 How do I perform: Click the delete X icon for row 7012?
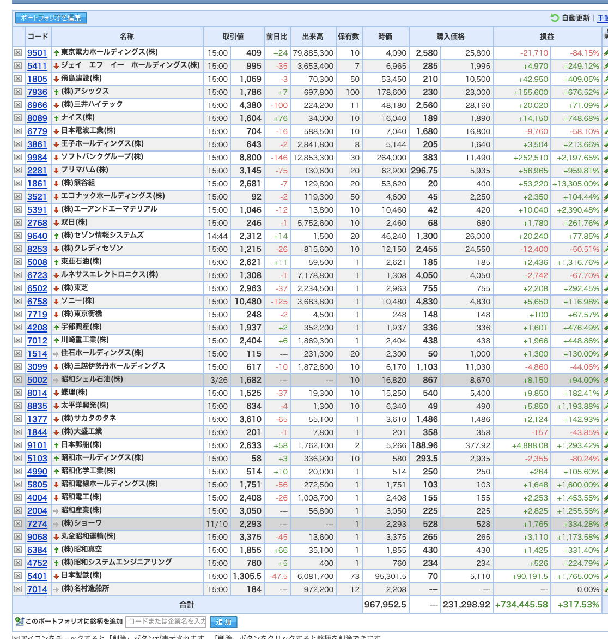[x=18, y=340]
